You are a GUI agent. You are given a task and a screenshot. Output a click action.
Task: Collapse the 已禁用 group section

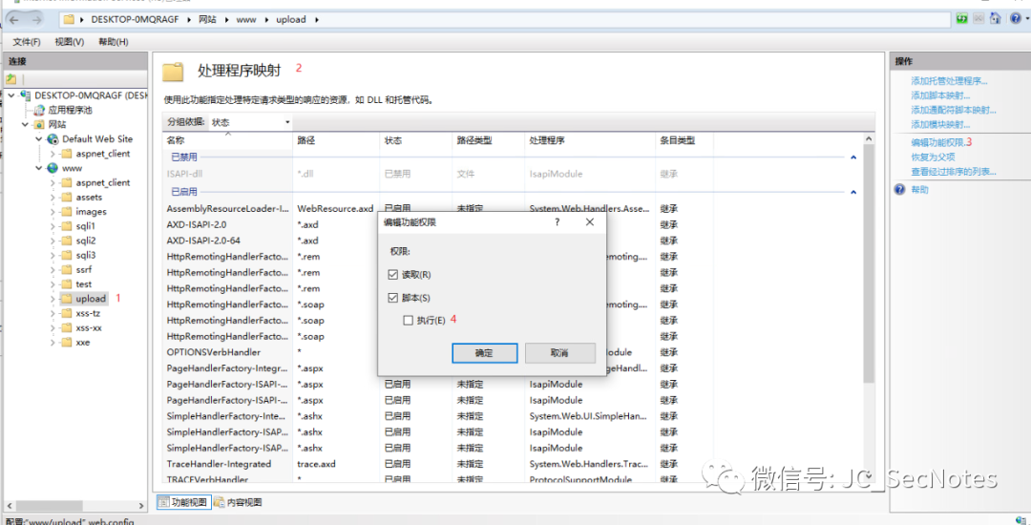[853, 157]
